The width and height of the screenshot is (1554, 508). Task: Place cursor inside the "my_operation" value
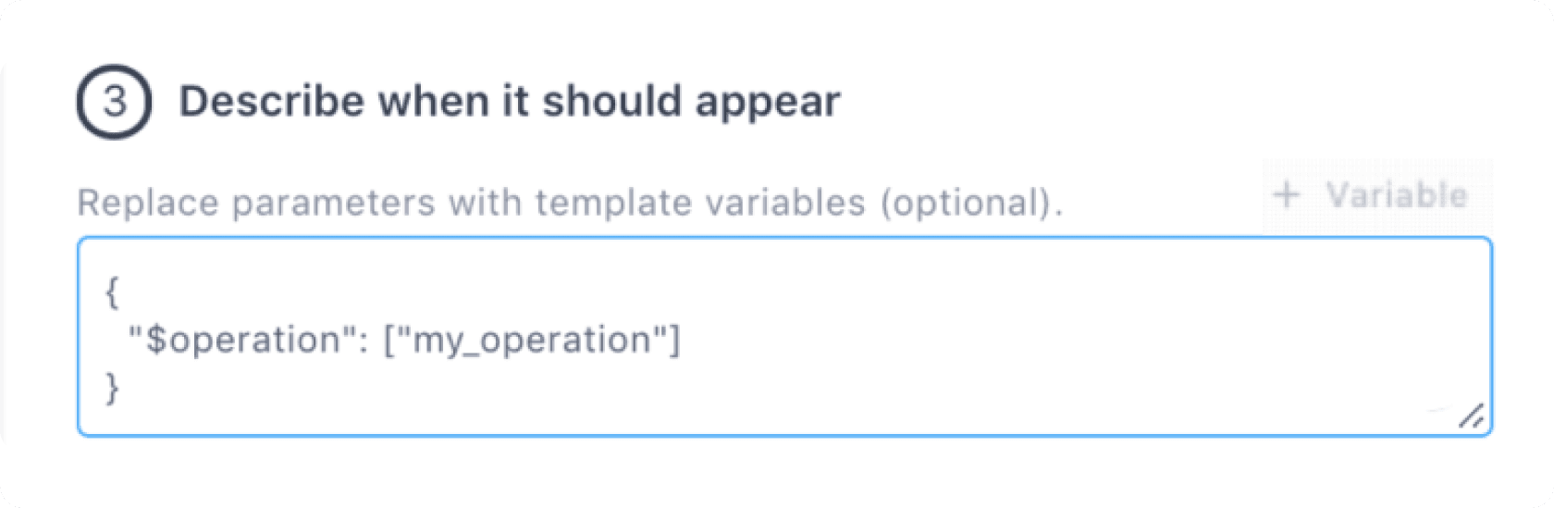532,341
